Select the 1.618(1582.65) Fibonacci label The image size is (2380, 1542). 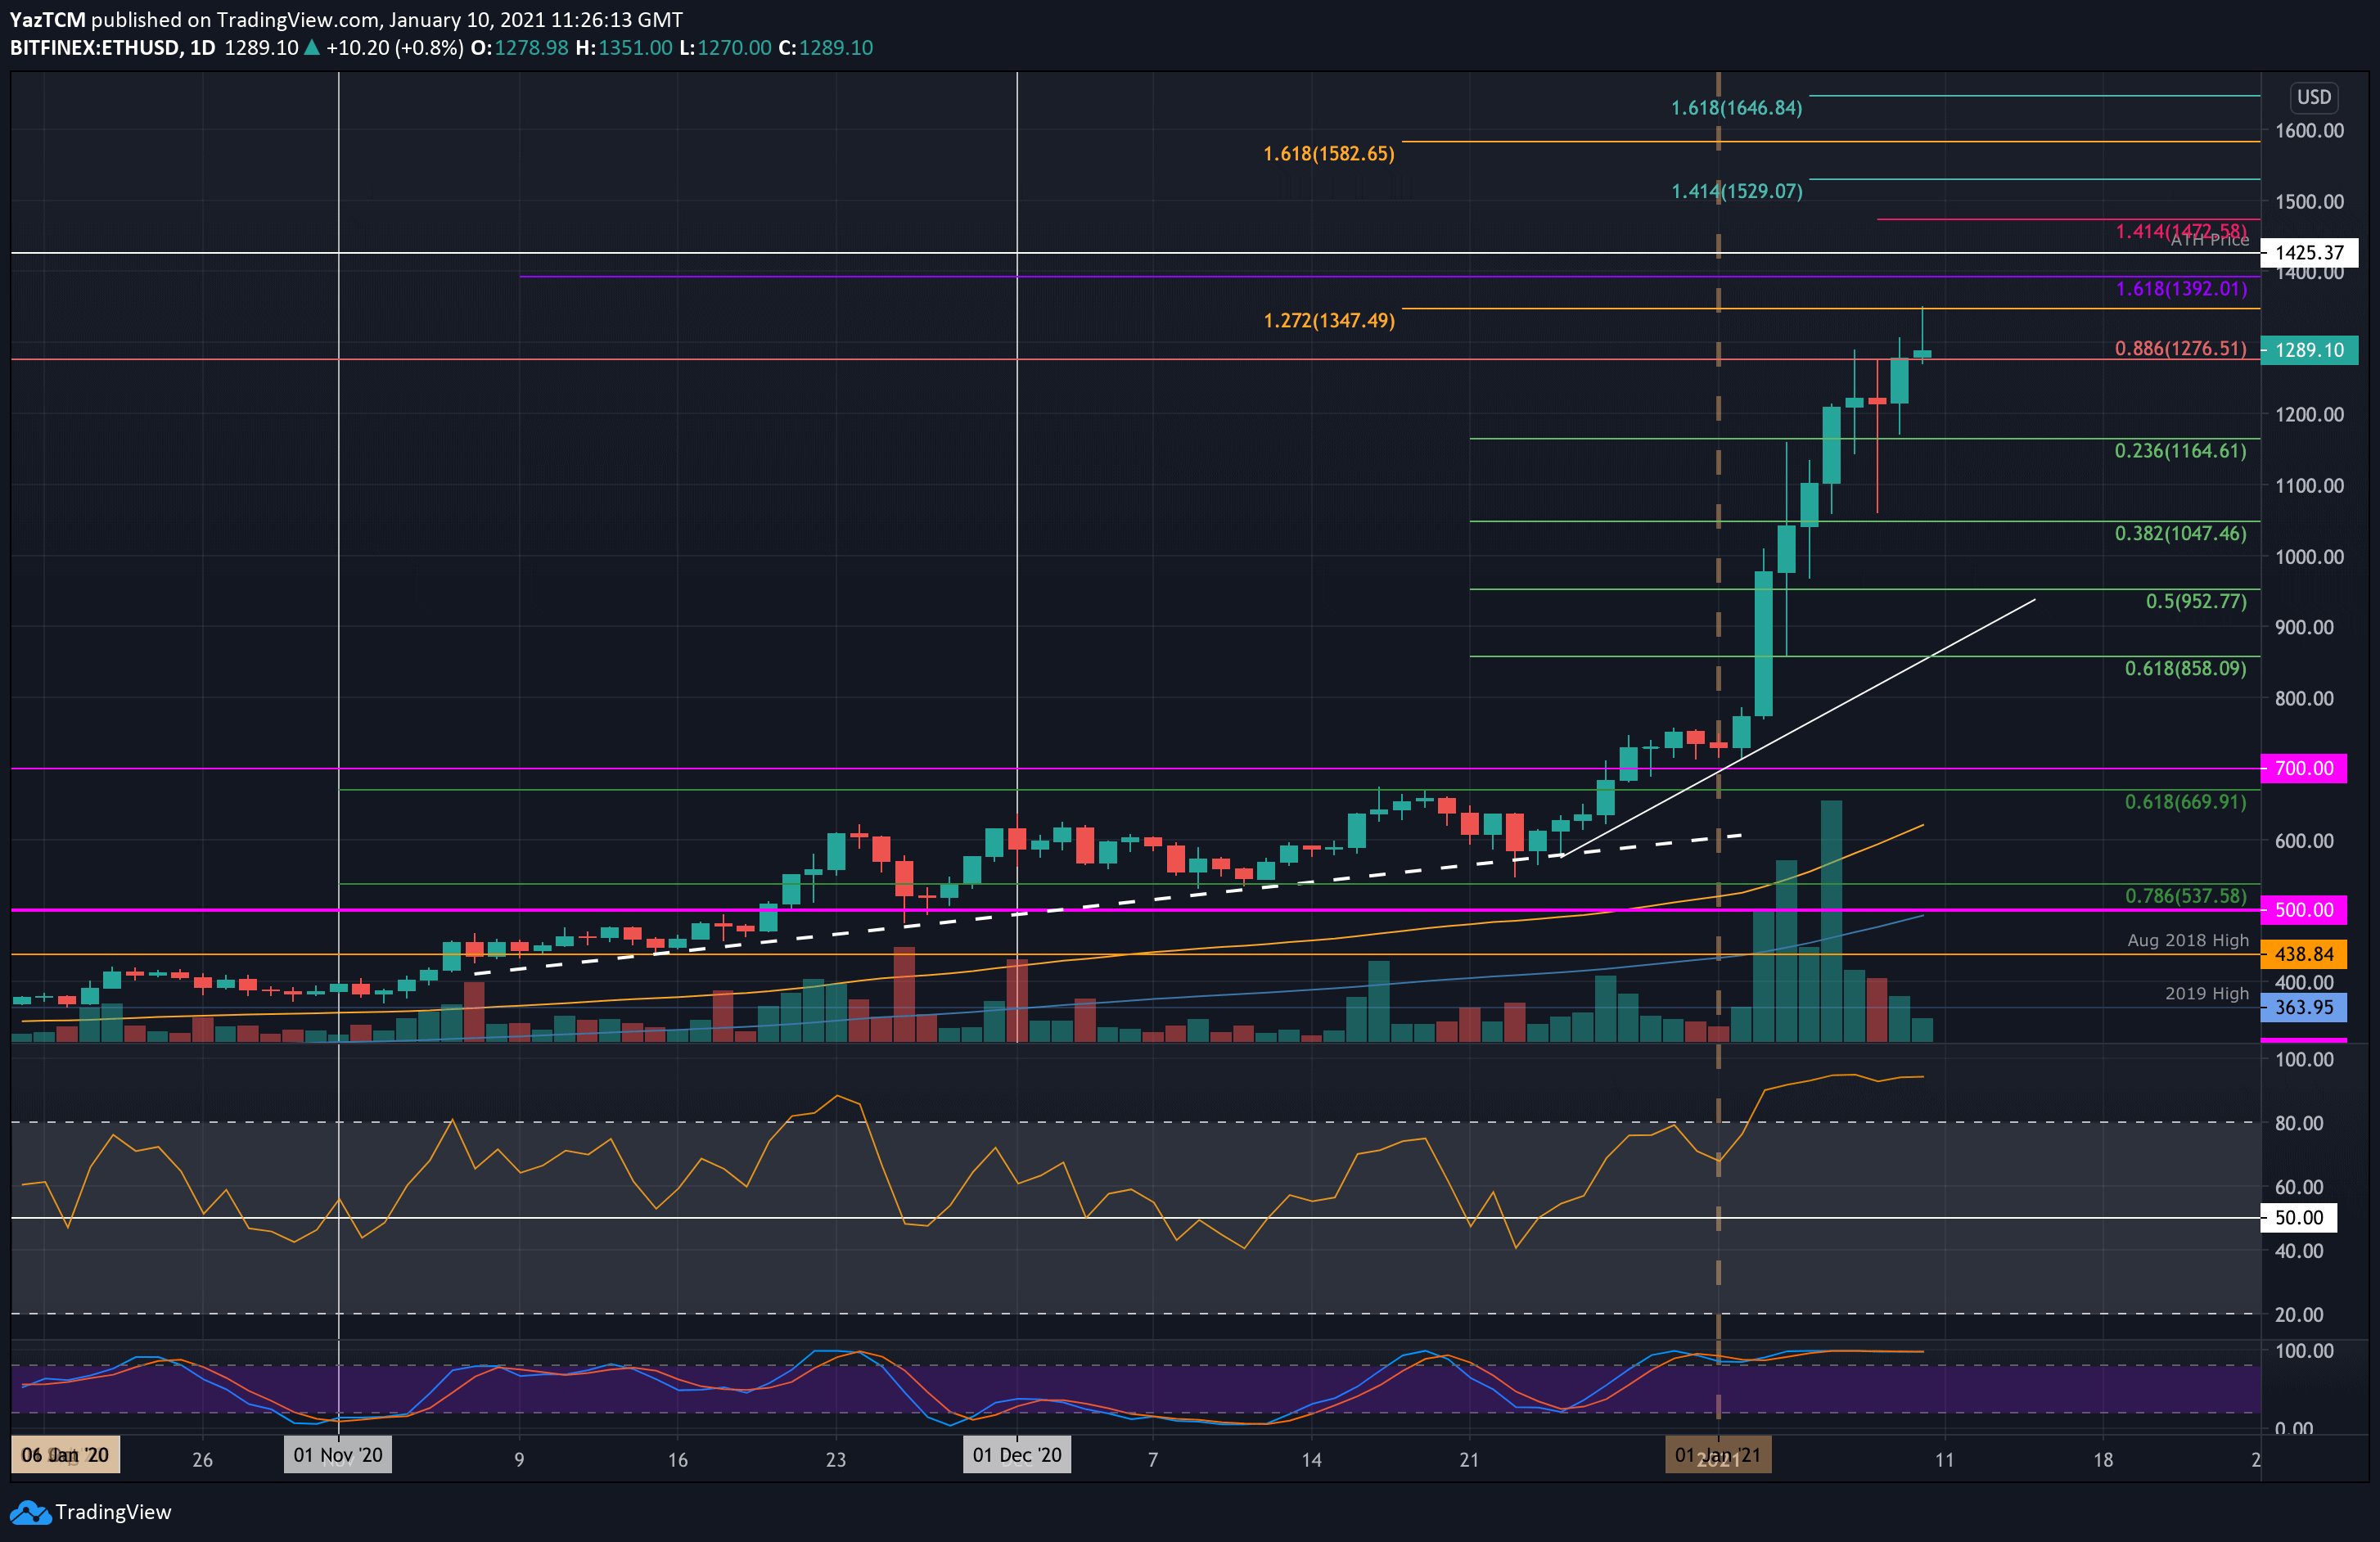tap(1328, 154)
